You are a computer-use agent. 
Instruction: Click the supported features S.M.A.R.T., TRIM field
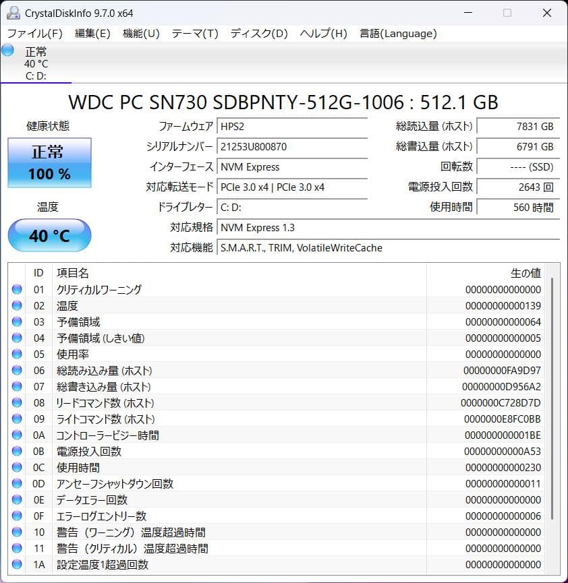(x=388, y=247)
